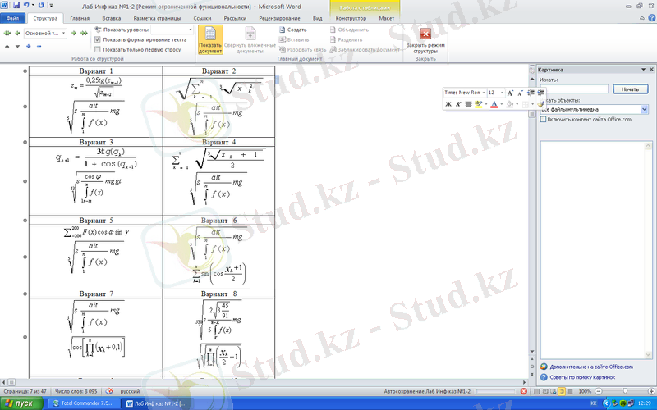657x410 pixels.
Task: Apply red font color in mini toolbar
Action: pos(494,104)
